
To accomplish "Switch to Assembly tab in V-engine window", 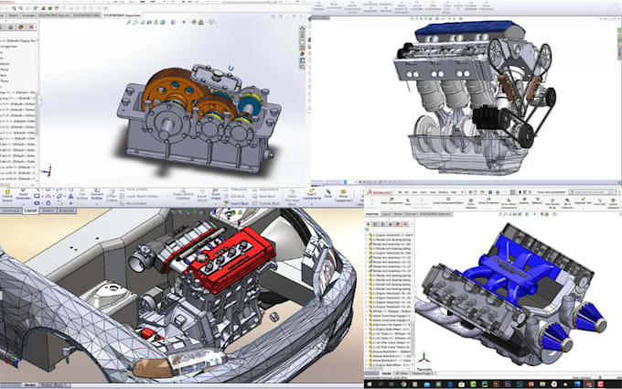I will [371, 213].
